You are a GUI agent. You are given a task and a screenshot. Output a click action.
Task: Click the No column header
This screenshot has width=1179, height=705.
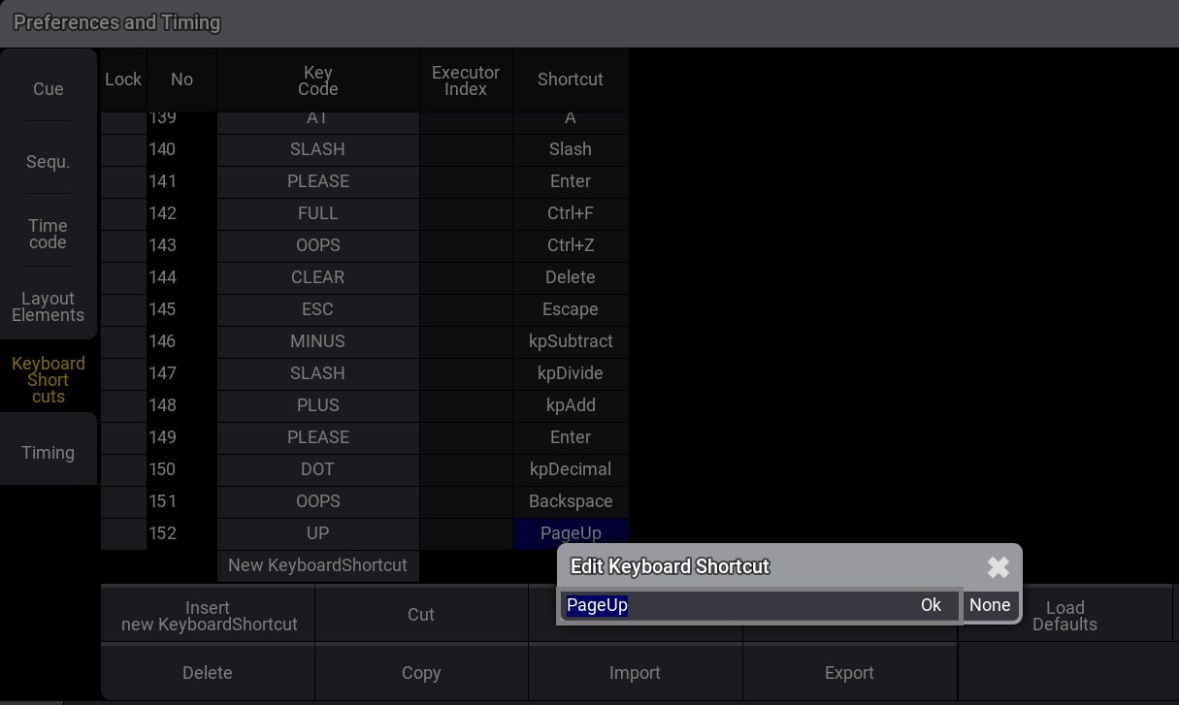[x=181, y=80]
